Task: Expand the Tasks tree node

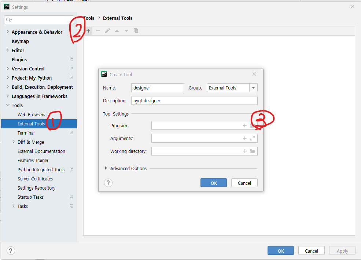Action: coord(14,206)
